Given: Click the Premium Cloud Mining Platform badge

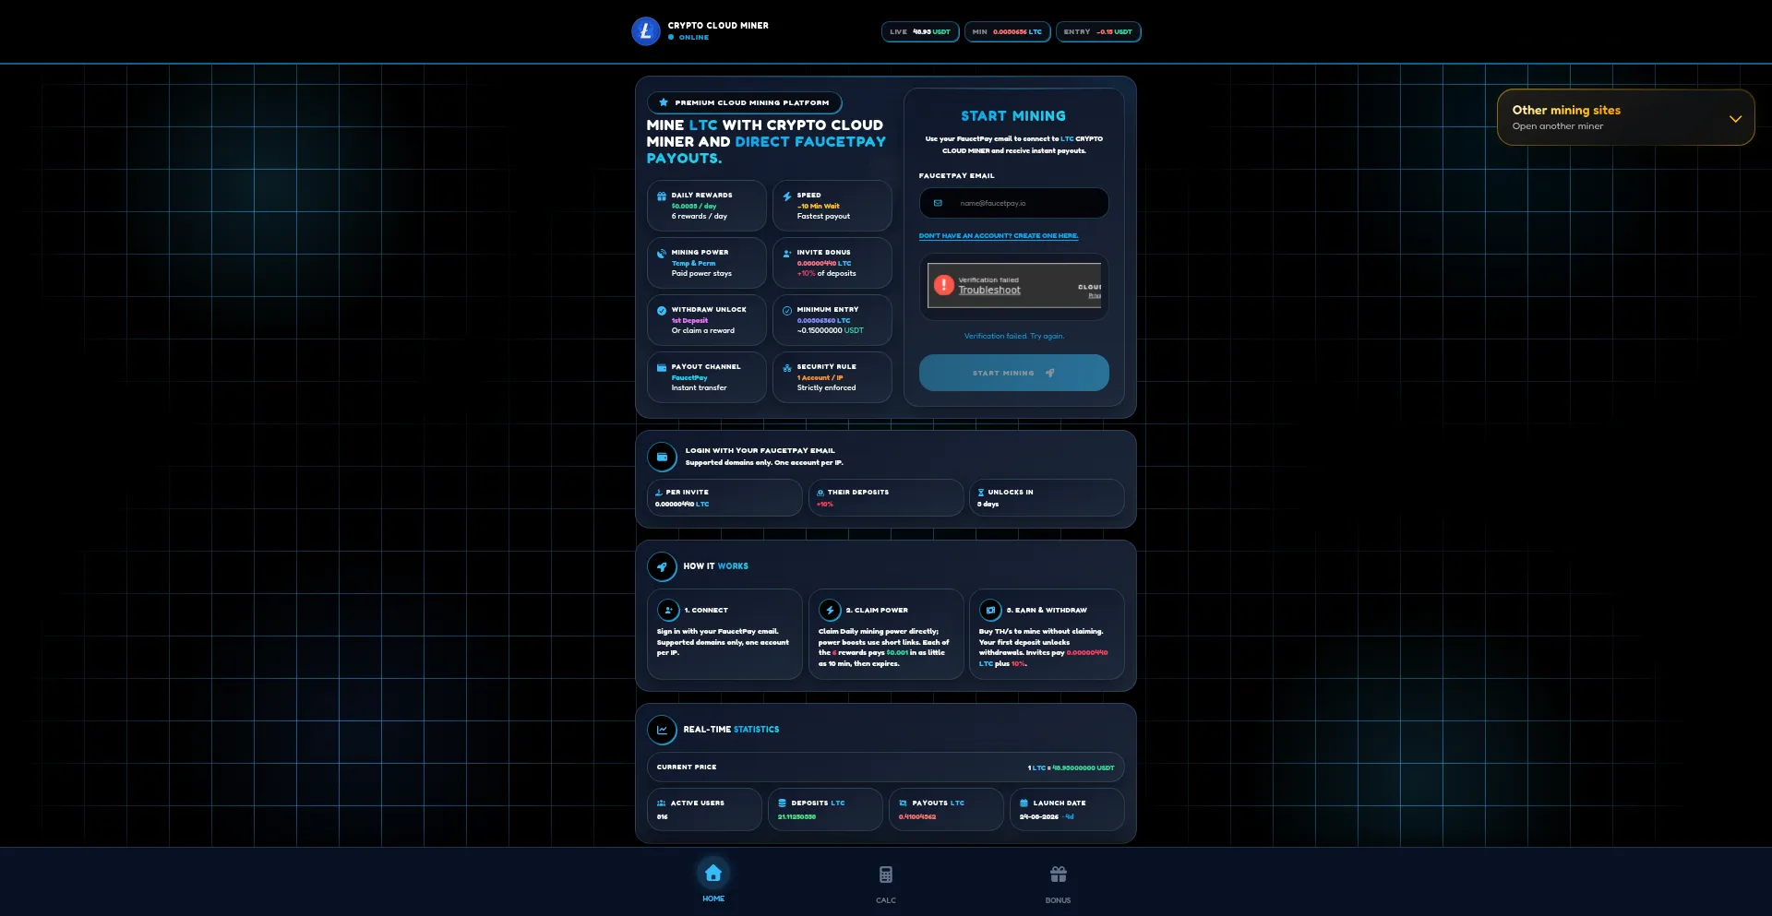Looking at the screenshot, I should coord(745,102).
